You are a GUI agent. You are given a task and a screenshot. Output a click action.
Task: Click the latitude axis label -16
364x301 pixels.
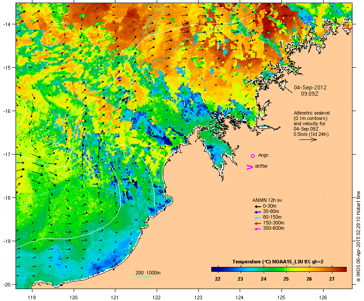6,111
